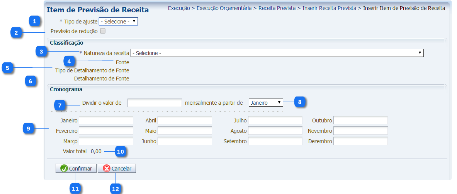Click the numbered callout badge 10
This screenshot has height=194, width=457.
121,152
